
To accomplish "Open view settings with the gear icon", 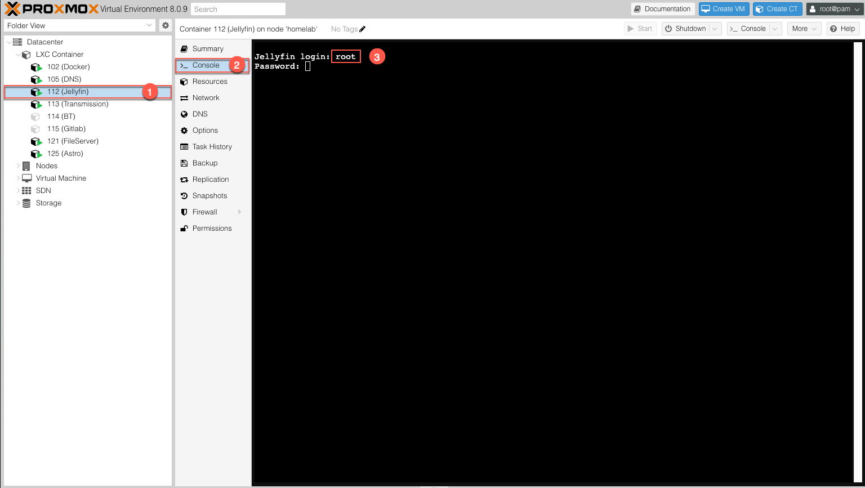I will [x=165, y=25].
